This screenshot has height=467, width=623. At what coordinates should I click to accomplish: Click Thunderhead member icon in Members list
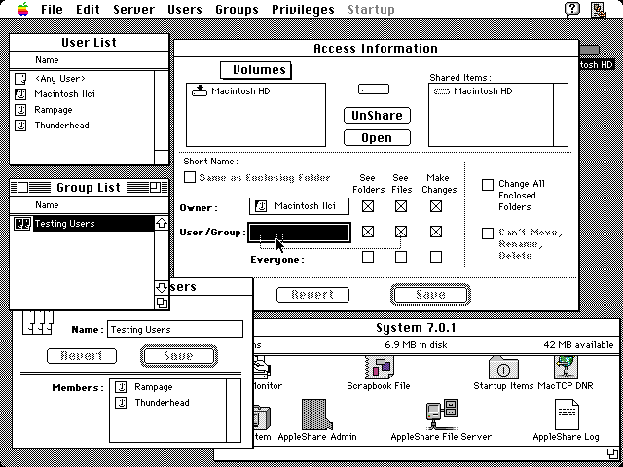(x=121, y=403)
